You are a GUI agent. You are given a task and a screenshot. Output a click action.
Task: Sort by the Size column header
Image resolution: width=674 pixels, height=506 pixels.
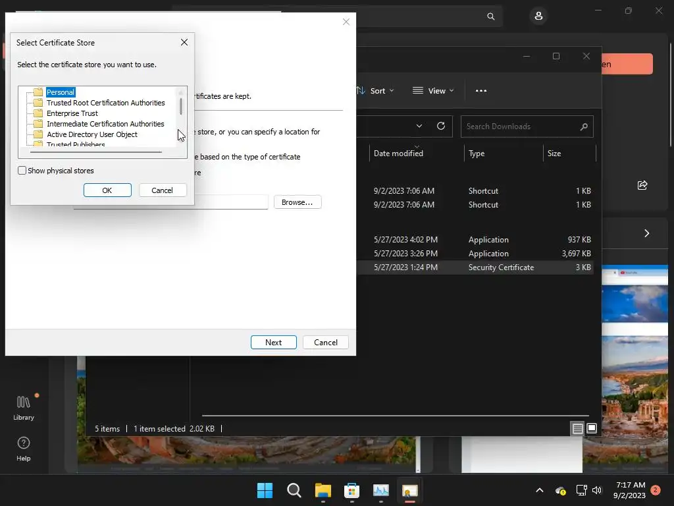pos(554,153)
